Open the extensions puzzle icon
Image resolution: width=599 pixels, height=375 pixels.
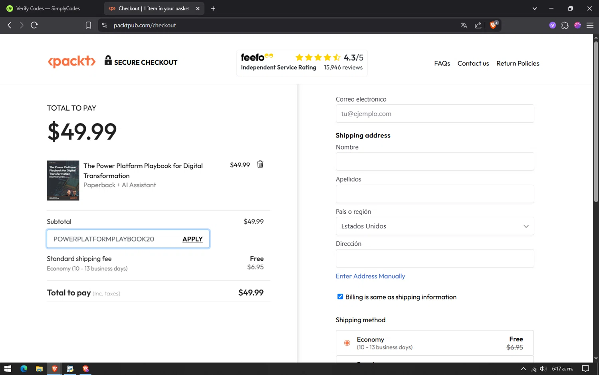[x=565, y=25]
